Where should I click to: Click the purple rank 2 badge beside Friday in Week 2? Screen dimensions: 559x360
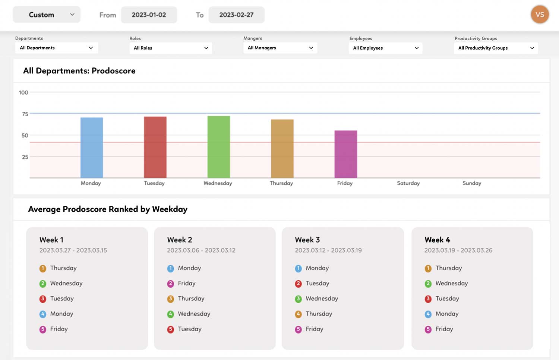click(171, 283)
